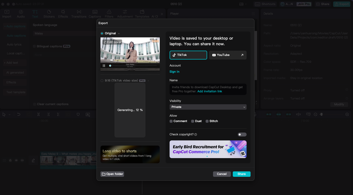The width and height of the screenshot is (353, 195).
Task: Enable the Comment checkbox
Action: [171, 121]
